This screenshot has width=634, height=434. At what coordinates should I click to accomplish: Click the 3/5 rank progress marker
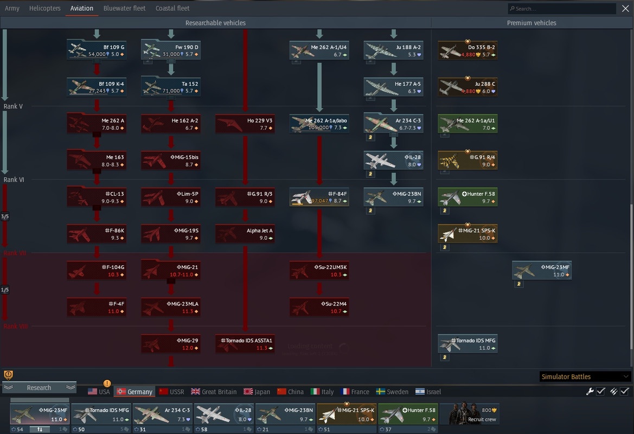tap(5, 216)
